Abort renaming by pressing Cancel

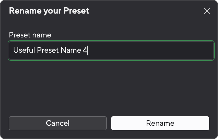pyautogui.click(x=57, y=123)
